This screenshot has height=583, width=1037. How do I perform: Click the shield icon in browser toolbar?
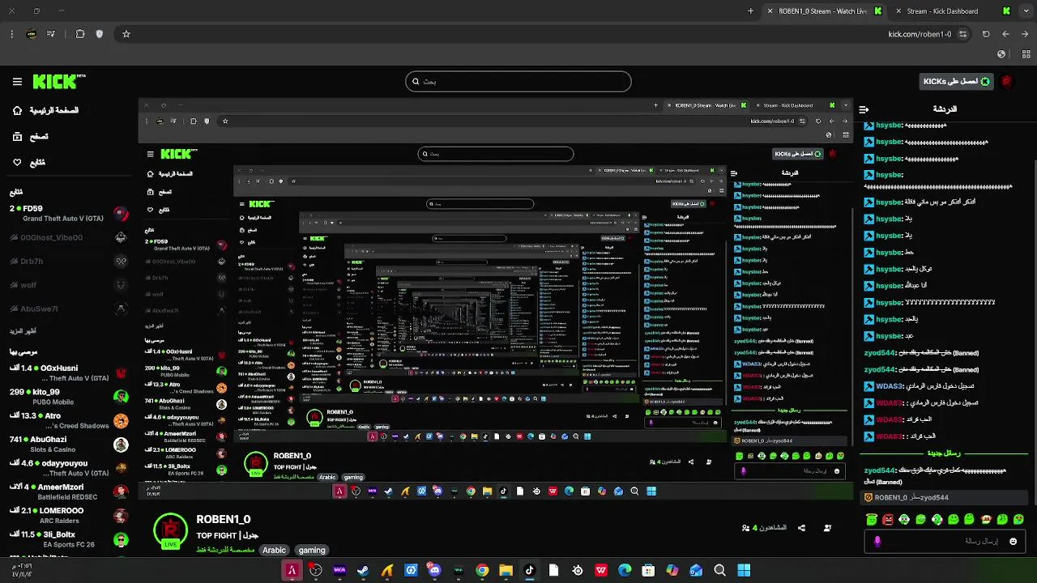pyautogui.click(x=100, y=34)
